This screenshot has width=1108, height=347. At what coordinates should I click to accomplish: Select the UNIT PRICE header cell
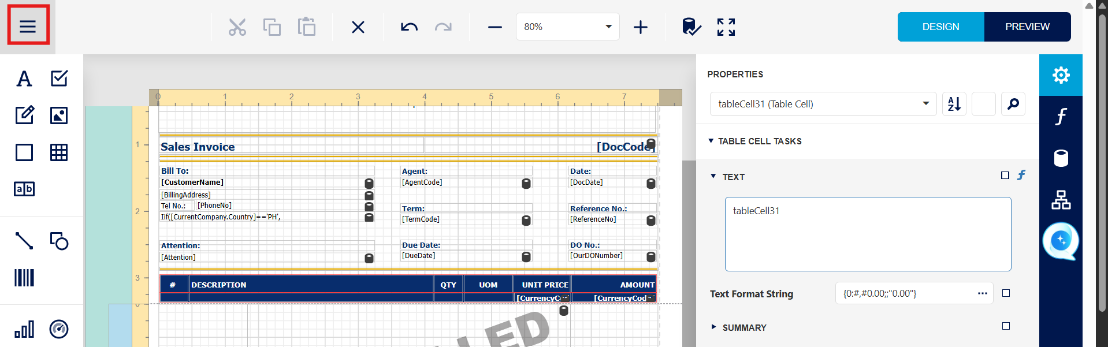(542, 285)
